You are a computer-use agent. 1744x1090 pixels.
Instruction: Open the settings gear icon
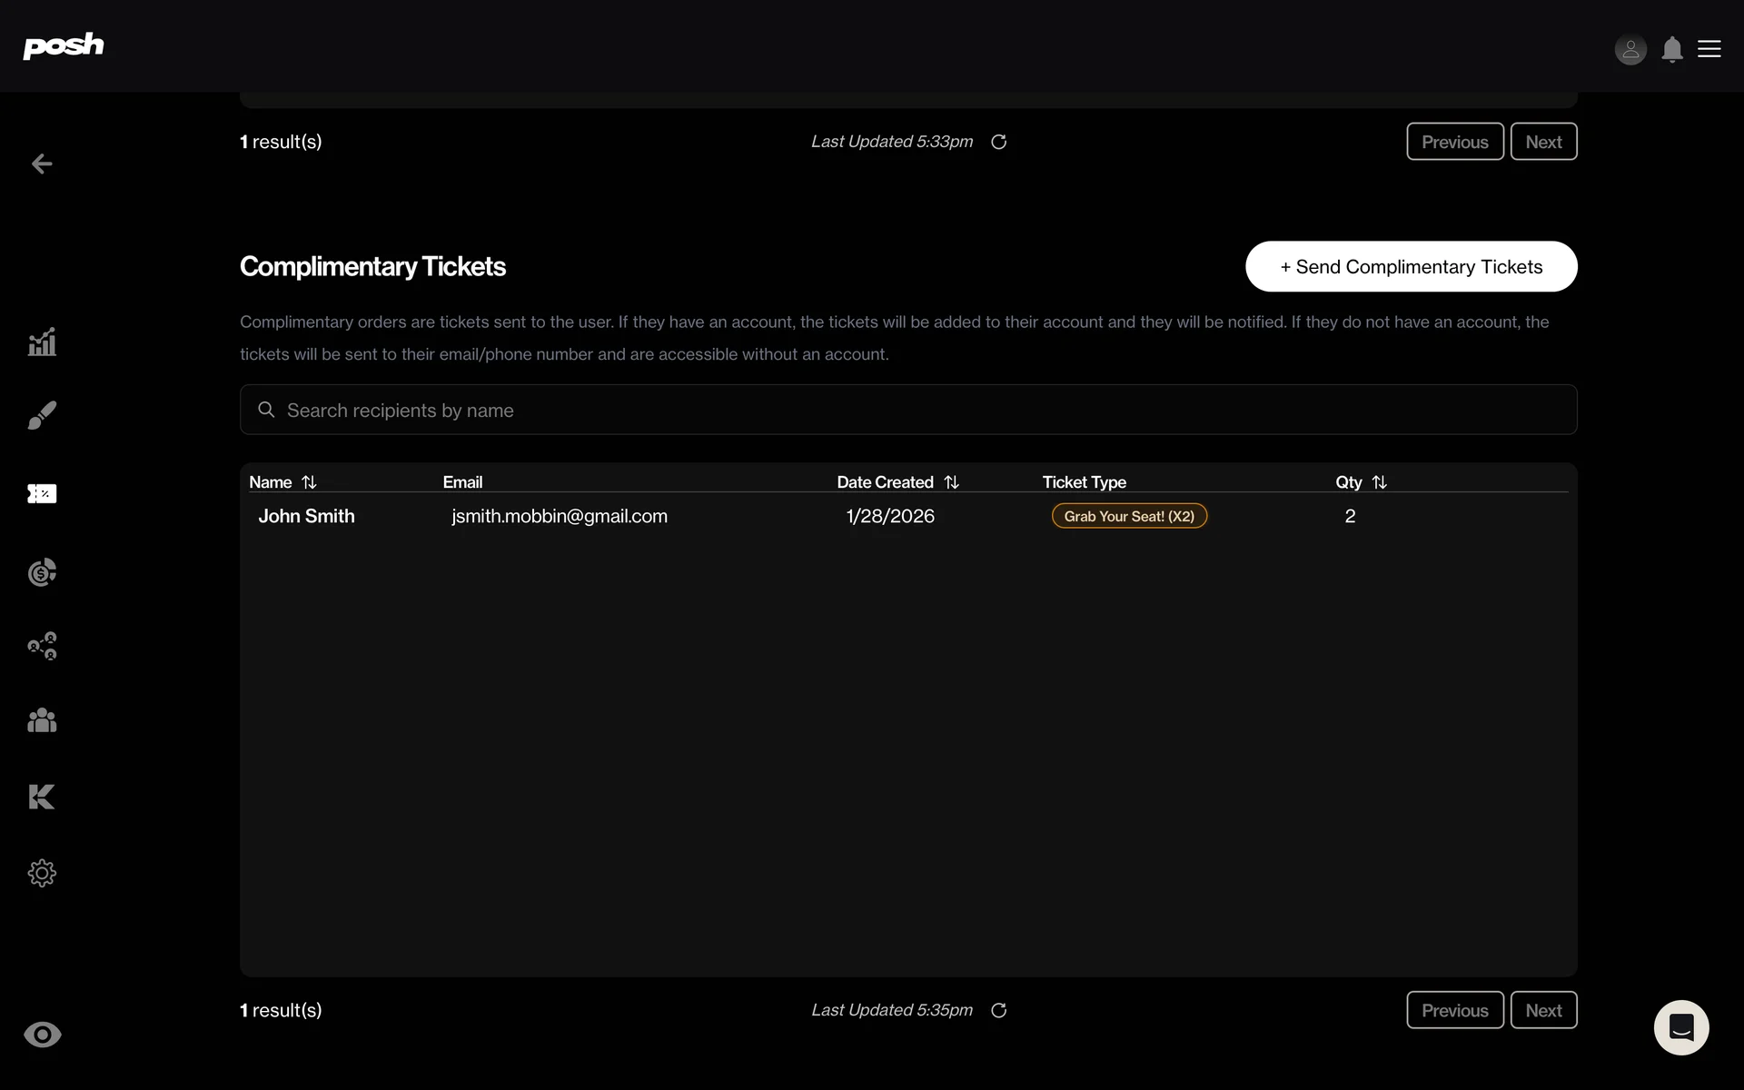point(42,873)
